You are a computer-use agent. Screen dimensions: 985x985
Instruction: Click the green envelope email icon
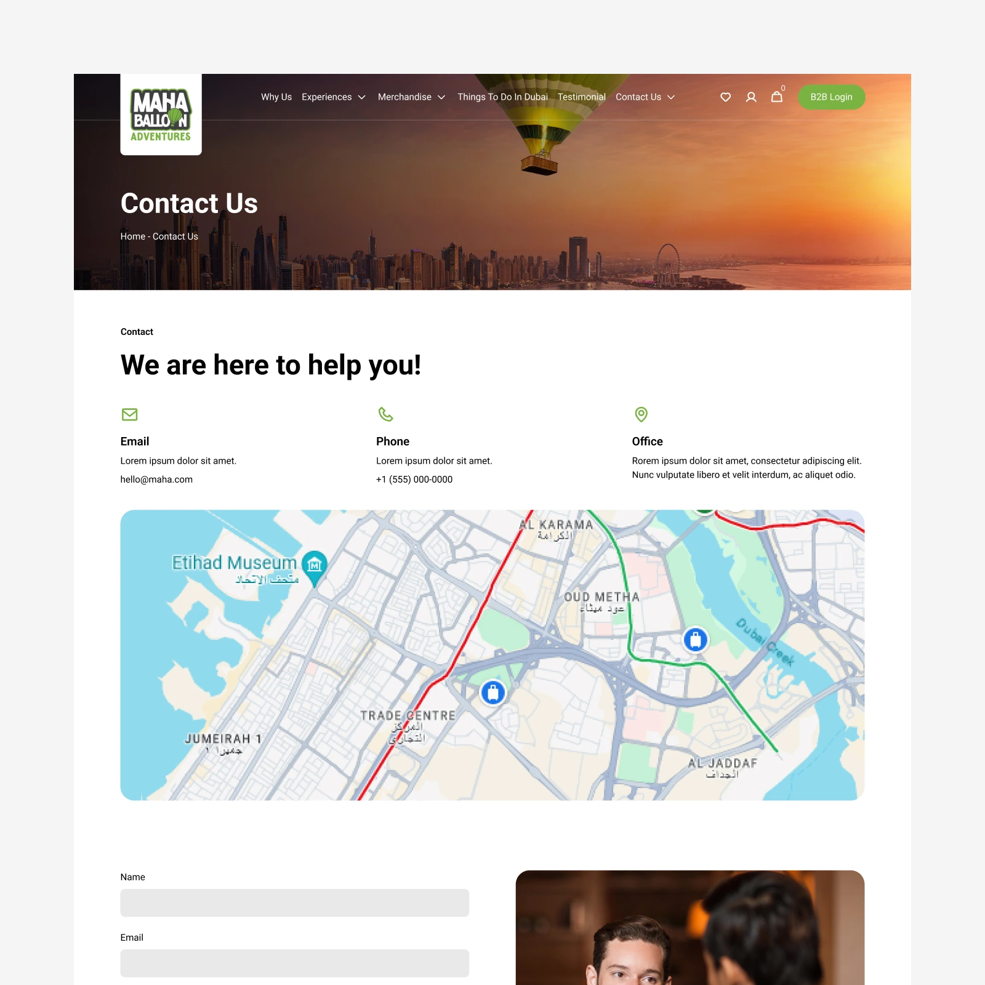click(x=129, y=414)
